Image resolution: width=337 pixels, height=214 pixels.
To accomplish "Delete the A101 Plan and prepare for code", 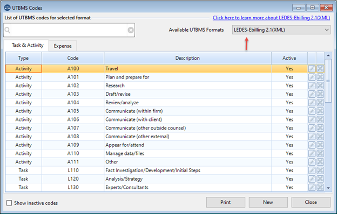I will [x=320, y=77].
